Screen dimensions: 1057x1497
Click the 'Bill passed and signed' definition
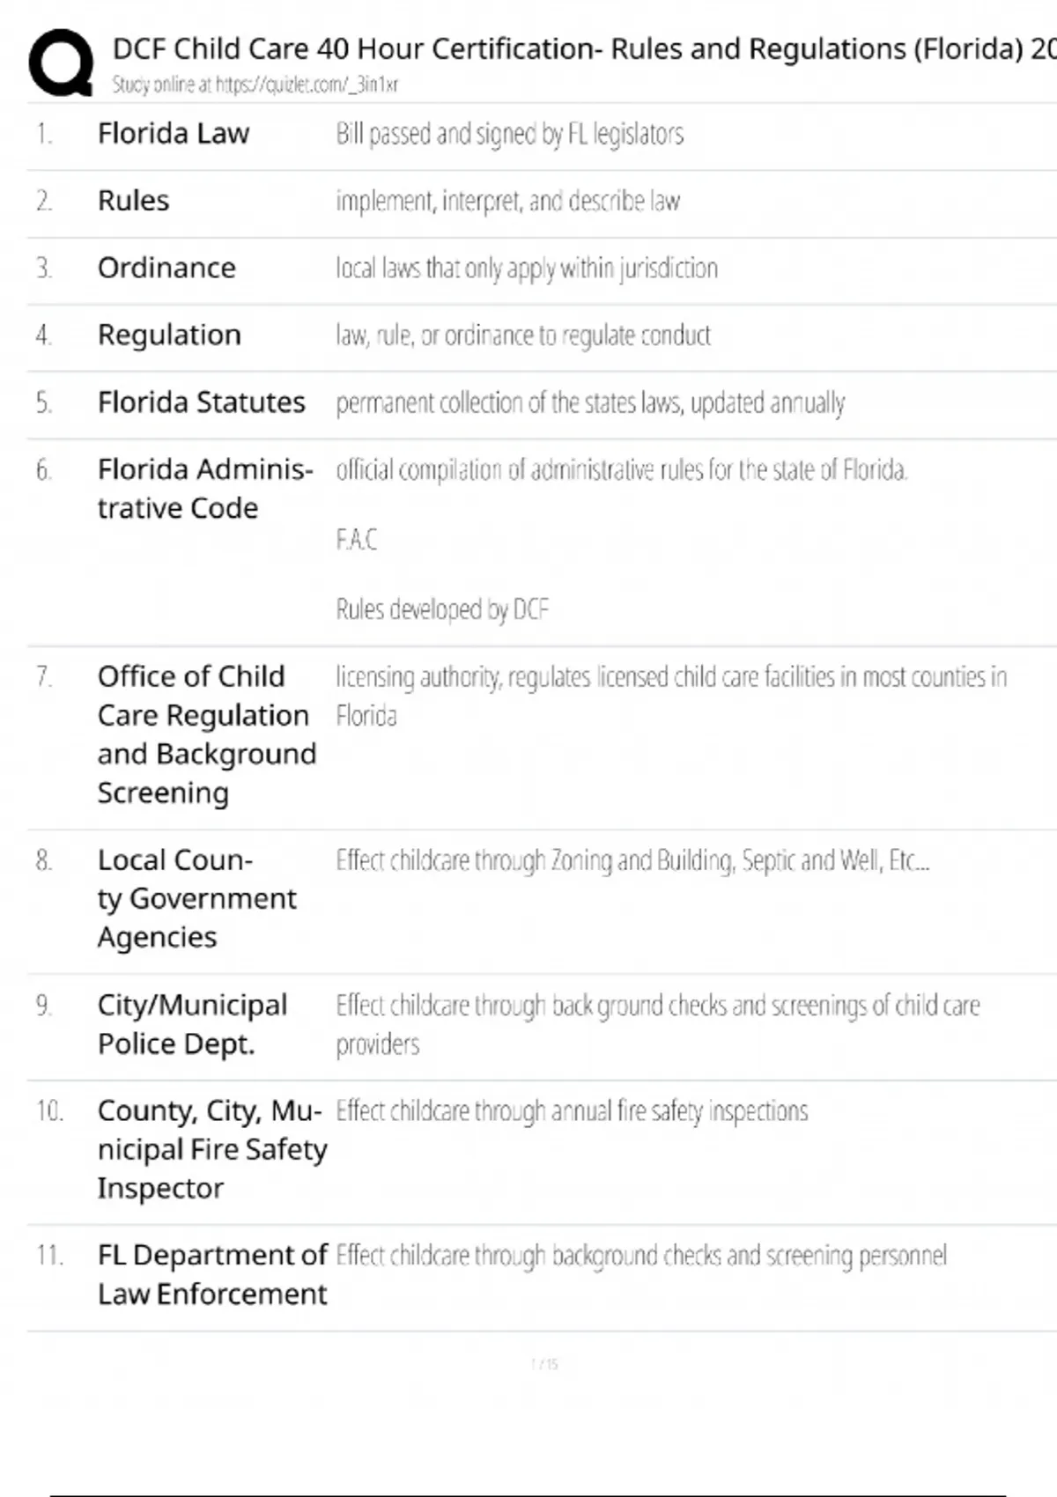(x=509, y=134)
